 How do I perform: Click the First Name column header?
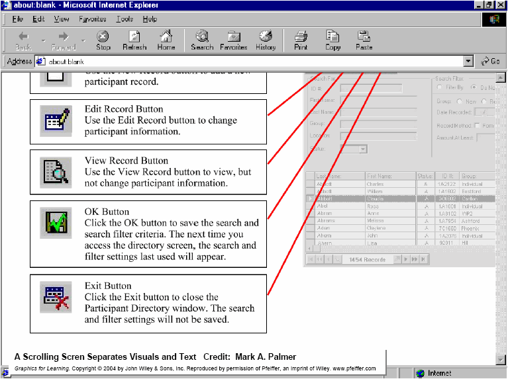(391, 176)
